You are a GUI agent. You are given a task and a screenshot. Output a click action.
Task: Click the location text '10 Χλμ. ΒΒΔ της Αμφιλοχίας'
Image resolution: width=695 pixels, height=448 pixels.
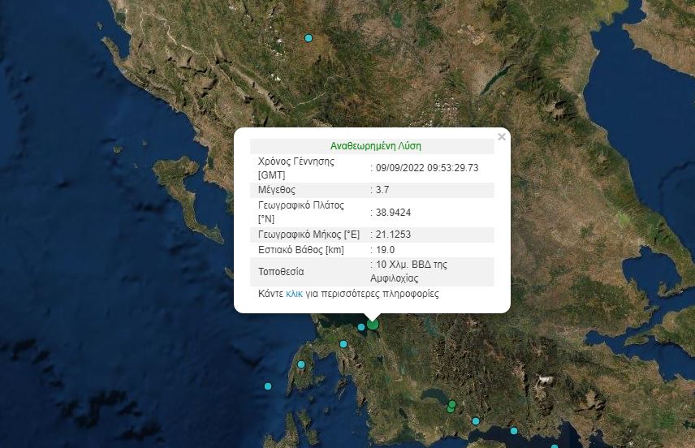point(411,271)
